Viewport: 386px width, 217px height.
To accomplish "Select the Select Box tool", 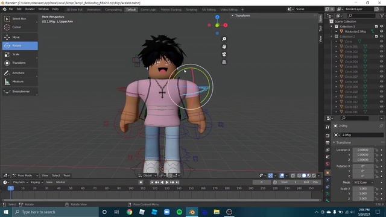I will click(20, 19).
